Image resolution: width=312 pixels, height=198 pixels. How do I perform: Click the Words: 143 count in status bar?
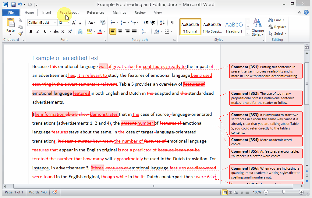[x=38, y=192]
